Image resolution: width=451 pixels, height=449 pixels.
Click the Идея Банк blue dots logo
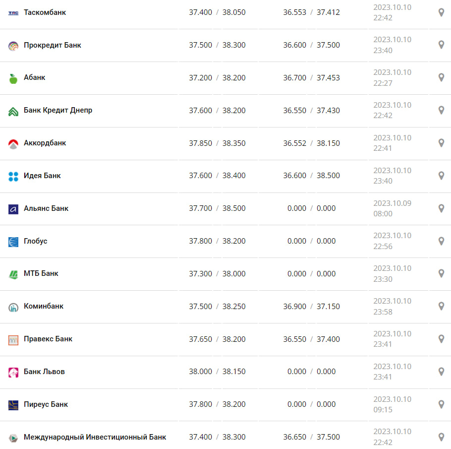[x=13, y=176]
